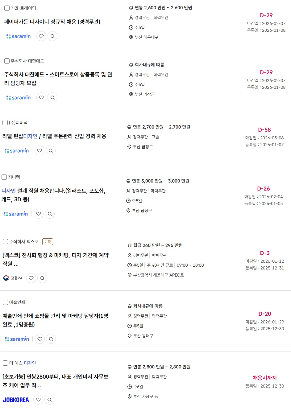Tick the 주식회사 벡스코 checkbox
Image resolution: width=291 pixels, height=419 pixels.
point(5,242)
